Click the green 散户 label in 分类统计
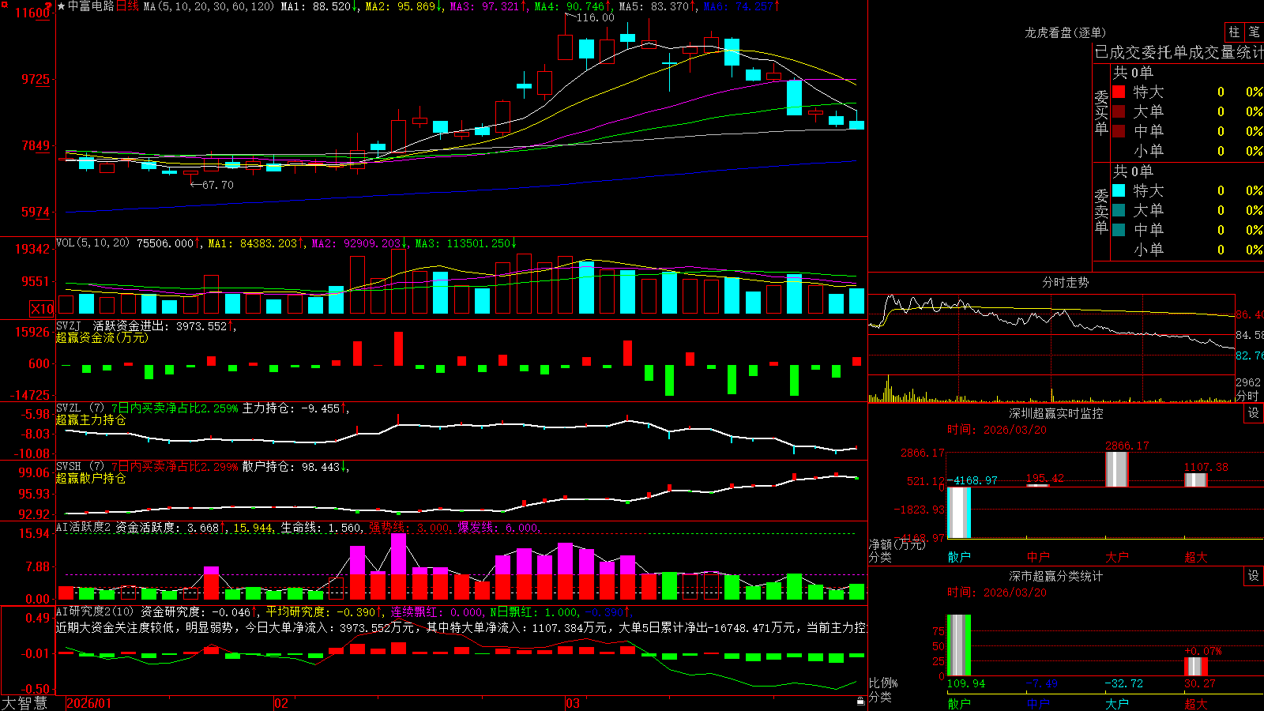Image resolution: width=1264 pixels, height=711 pixels. point(959,703)
